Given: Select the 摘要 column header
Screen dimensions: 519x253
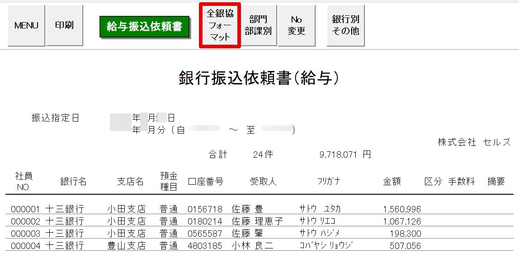Looking at the screenshot, I should (496, 182).
